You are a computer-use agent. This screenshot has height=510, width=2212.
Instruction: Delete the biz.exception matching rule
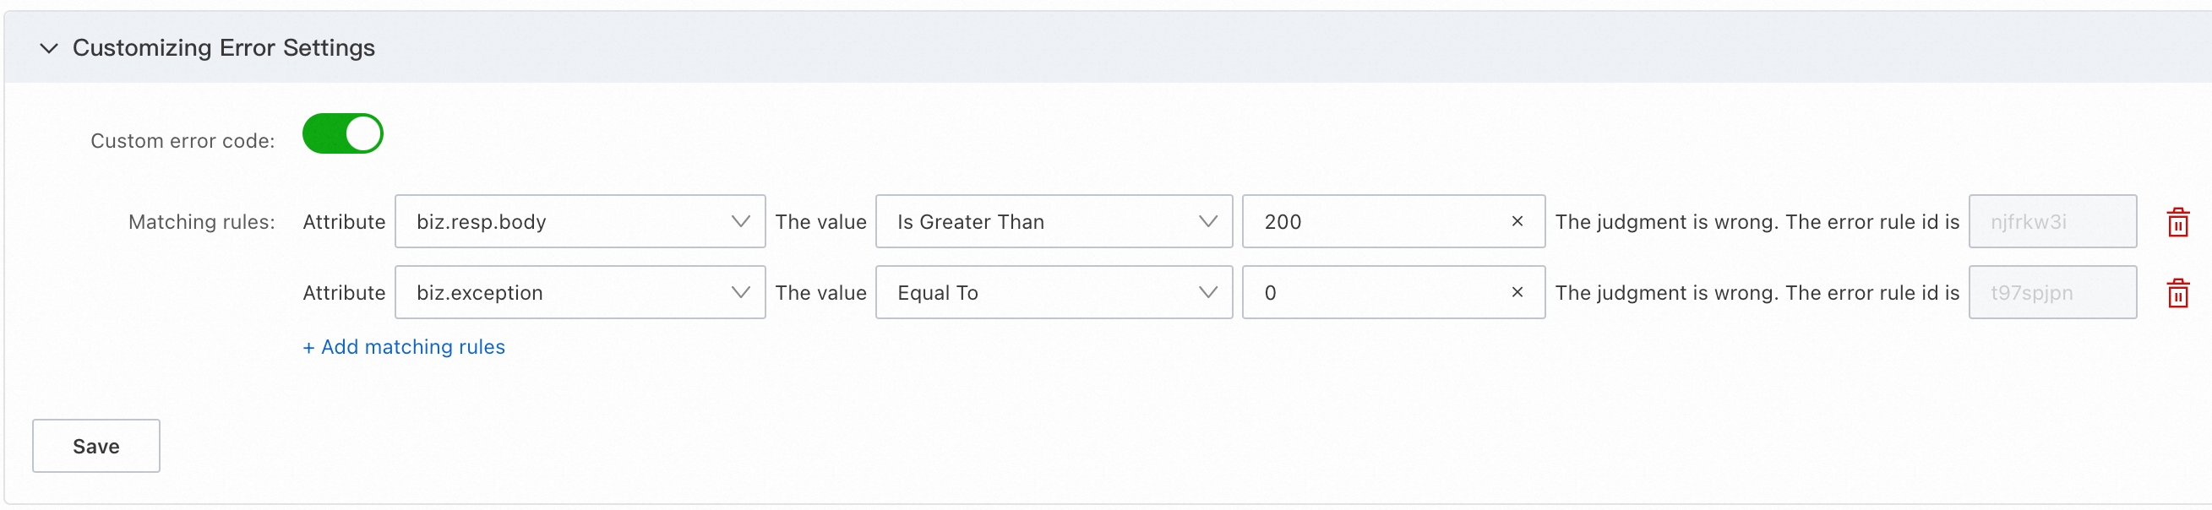point(2177,294)
